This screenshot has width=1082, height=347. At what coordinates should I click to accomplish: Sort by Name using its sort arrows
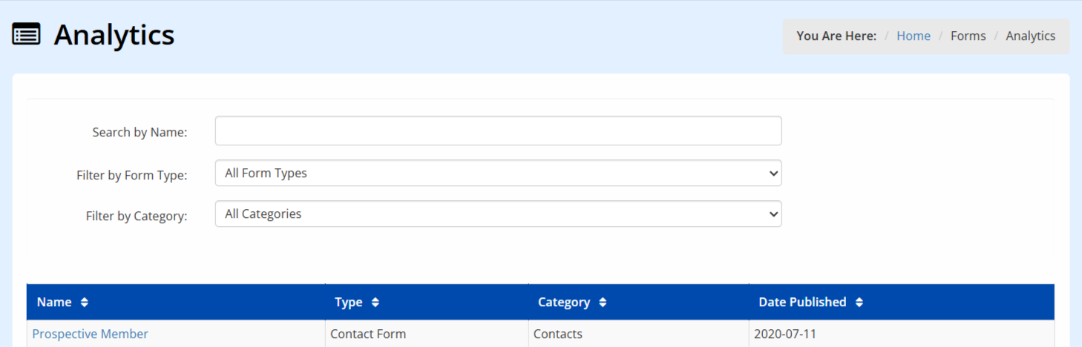click(x=85, y=303)
